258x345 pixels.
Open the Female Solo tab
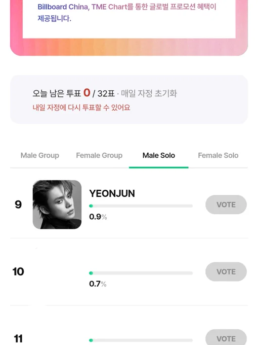pos(218,155)
